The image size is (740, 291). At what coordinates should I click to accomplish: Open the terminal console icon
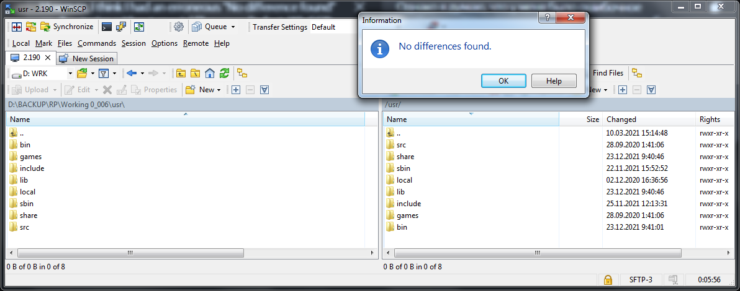coord(107,27)
